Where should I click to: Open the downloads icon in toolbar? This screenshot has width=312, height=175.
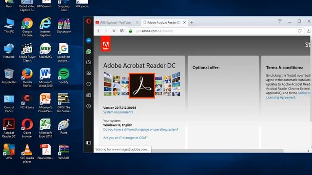tap(309, 31)
